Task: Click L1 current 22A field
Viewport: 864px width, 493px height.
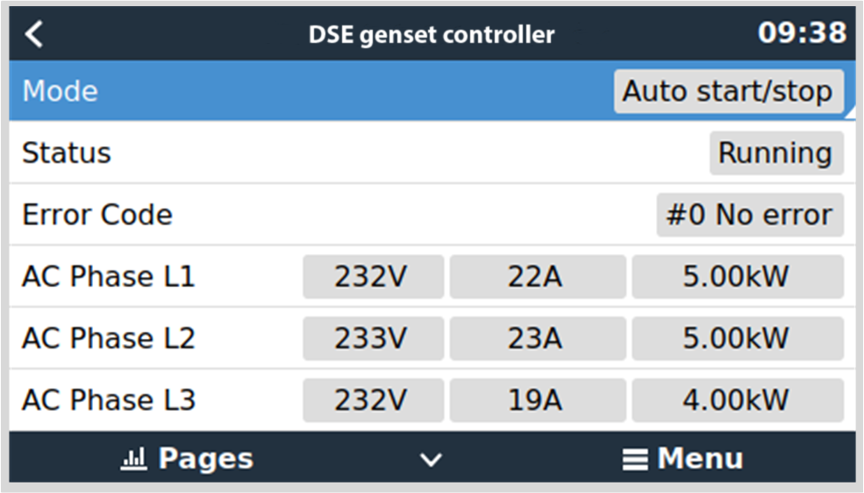Action: 535,277
